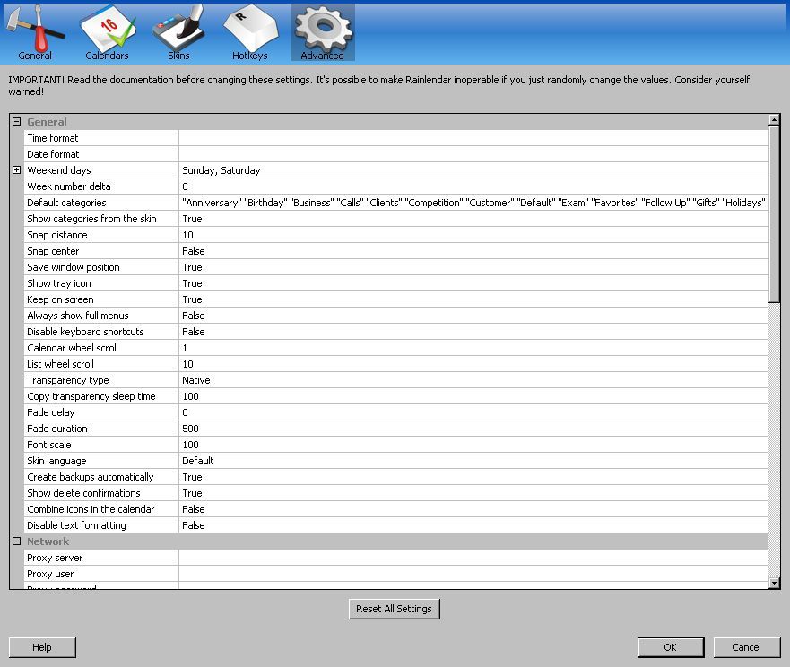790x667 pixels.
Task: Open the Skins settings icon
Action: click(x=178, y=31)
